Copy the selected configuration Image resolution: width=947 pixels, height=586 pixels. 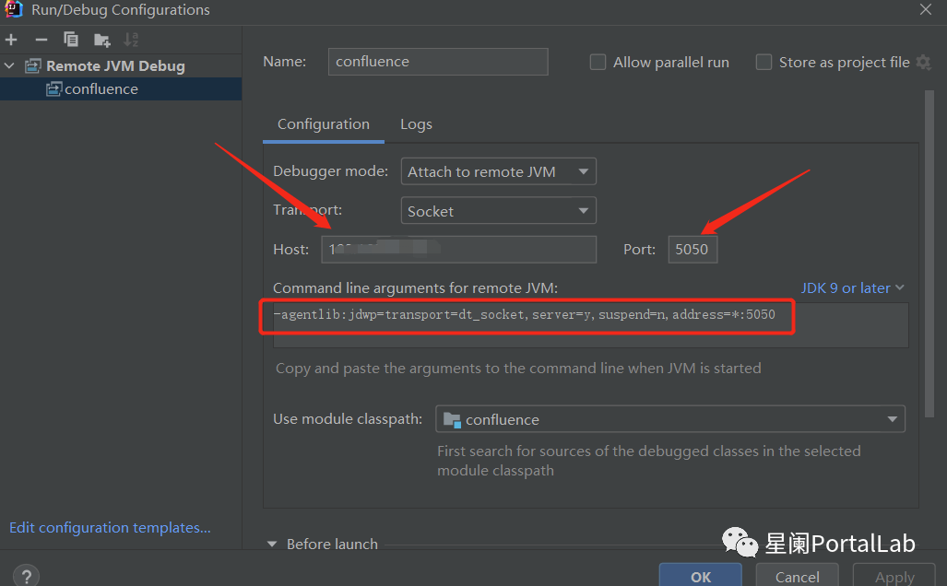(x=71, y=40)
